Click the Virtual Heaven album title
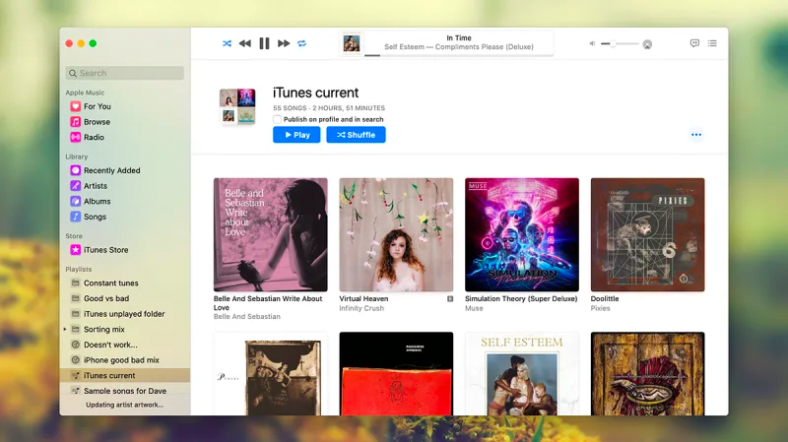 pos(363,299)
